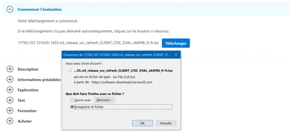Open the Test section's plus icon
The height and width of the screenshot is (133, 292).
pyautogui.click(x=10, y=100)
